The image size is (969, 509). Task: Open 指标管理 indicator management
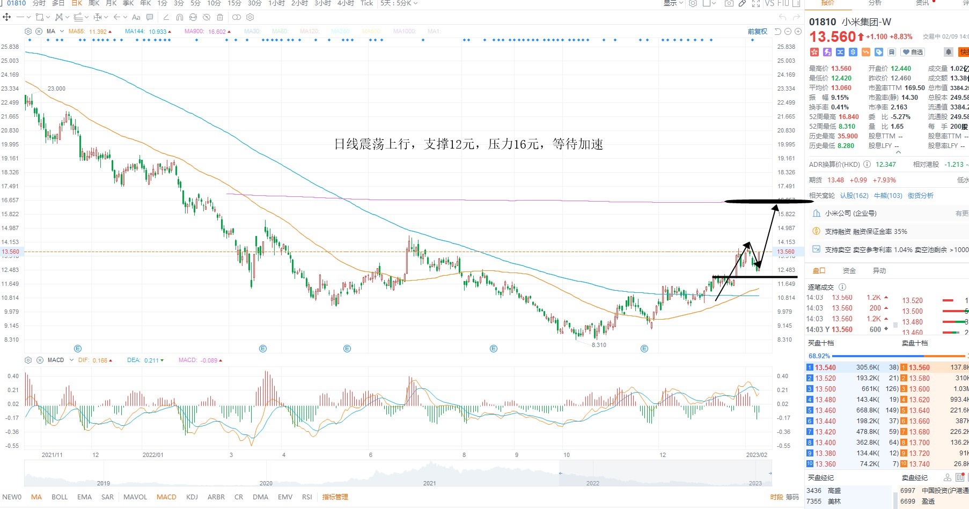(335, 497)
